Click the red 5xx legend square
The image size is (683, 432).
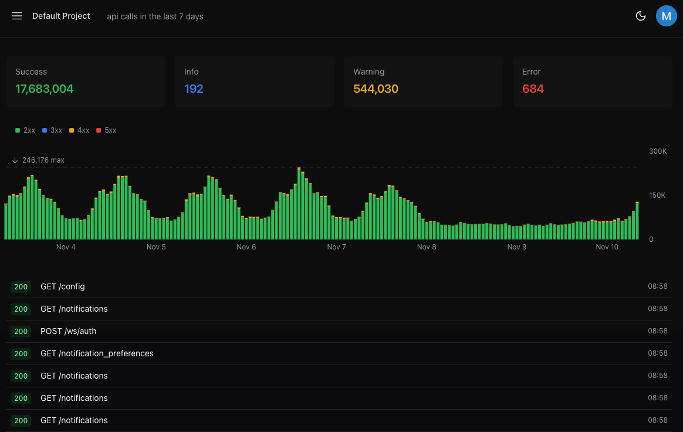(99, 130)
